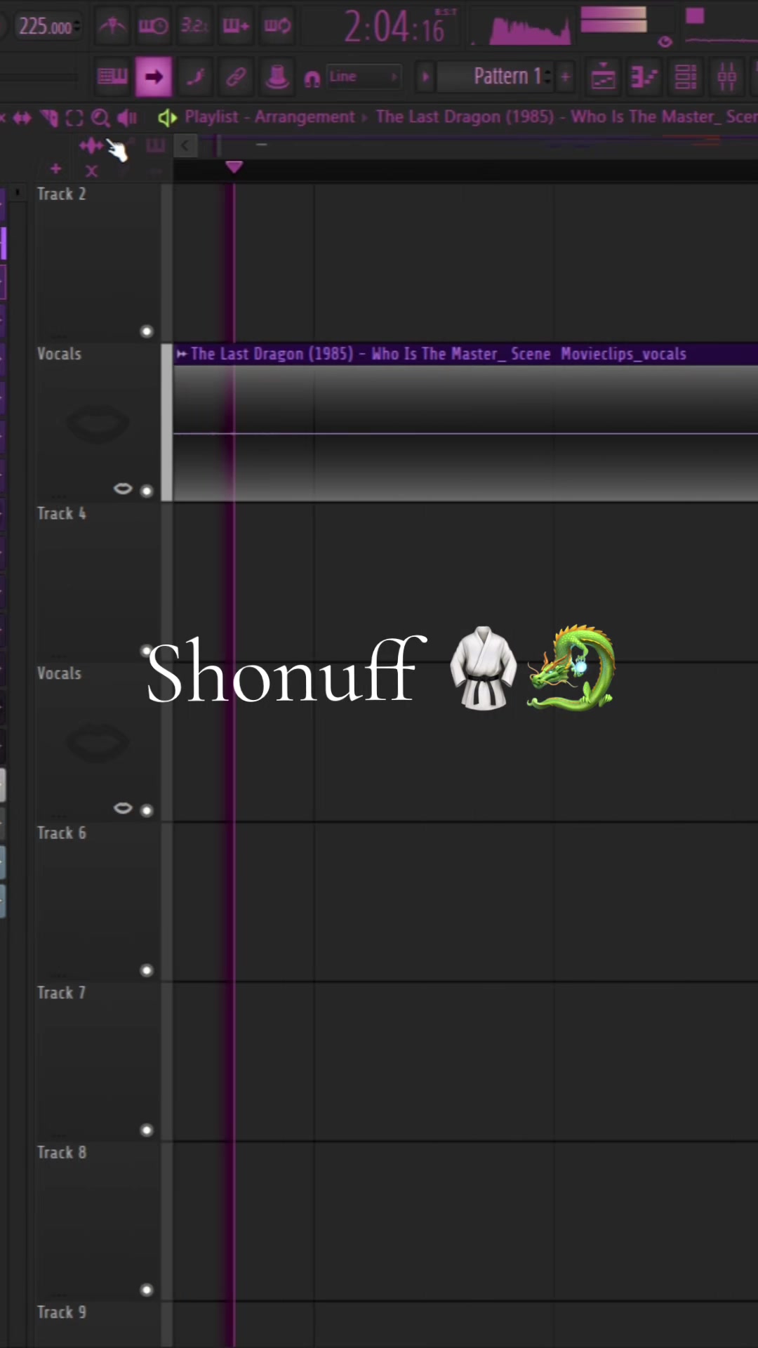Image resolution: width=758 pixels, height=1348 pixels.
Task: Mute Track 8 with its dot
Action: [147, 1290]
